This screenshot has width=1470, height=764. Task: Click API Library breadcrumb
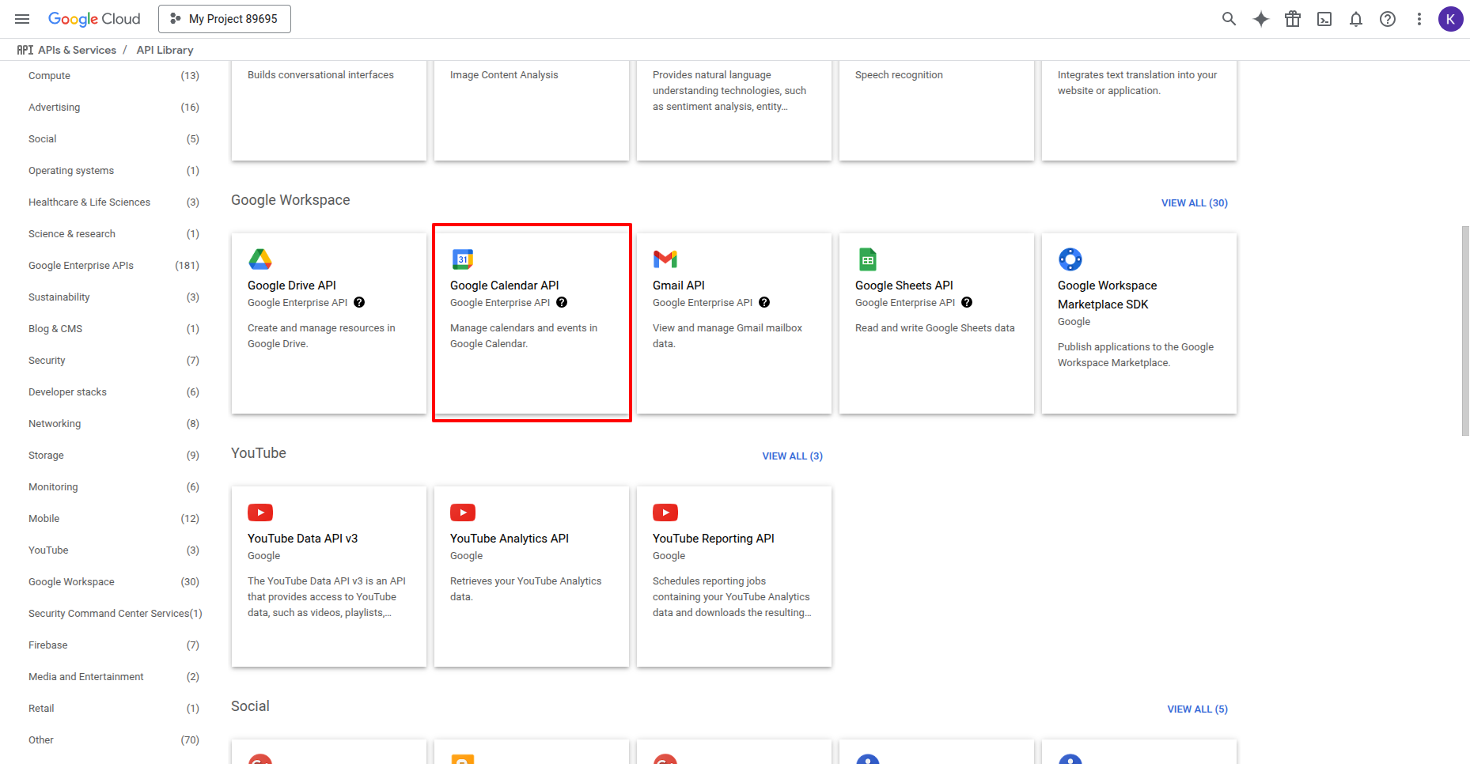tap(165, 50)
